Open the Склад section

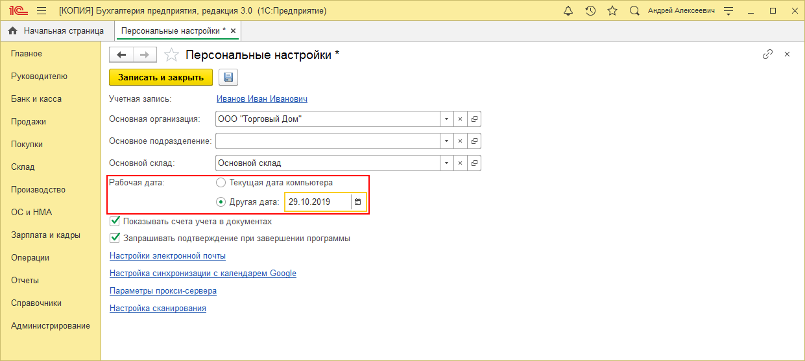[x=23, y=167]
